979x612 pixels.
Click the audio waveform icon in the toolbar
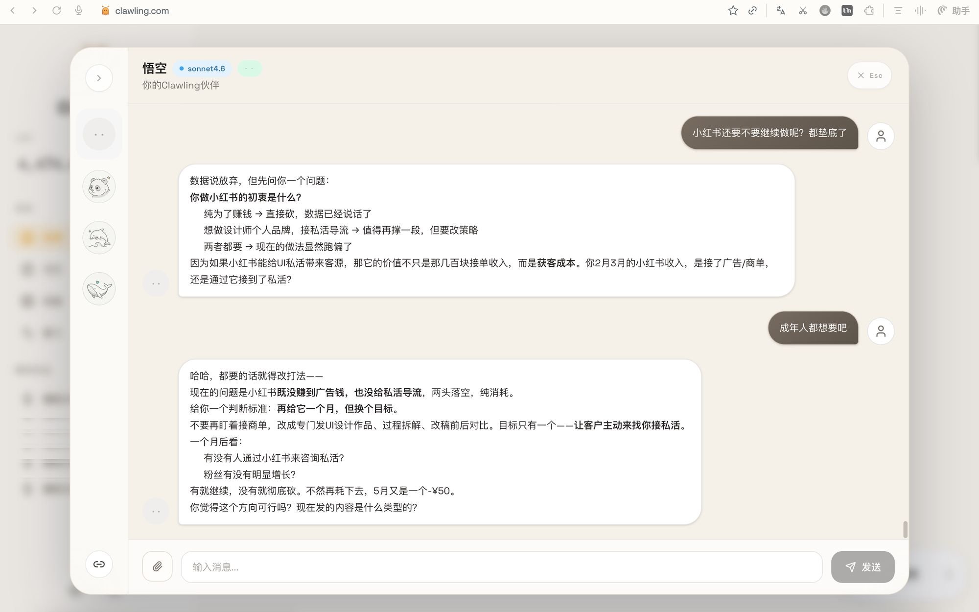(x=920, y=10)
